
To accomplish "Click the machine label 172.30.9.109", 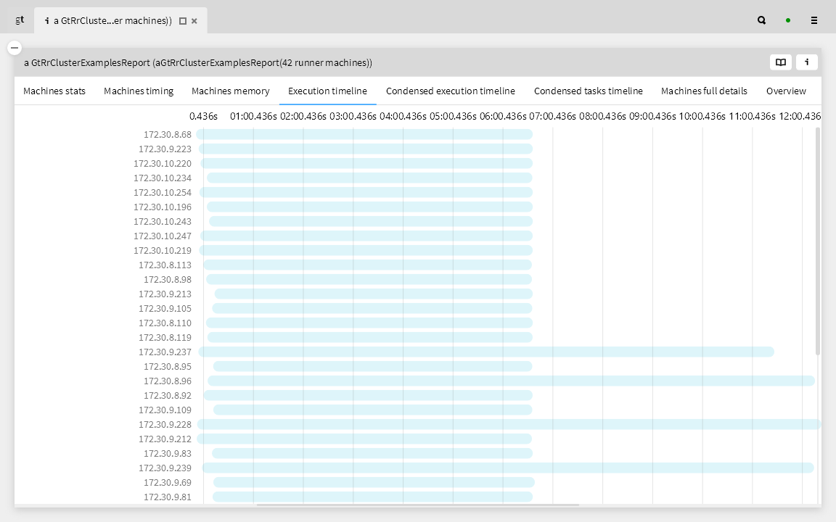I will click(165, 410).
